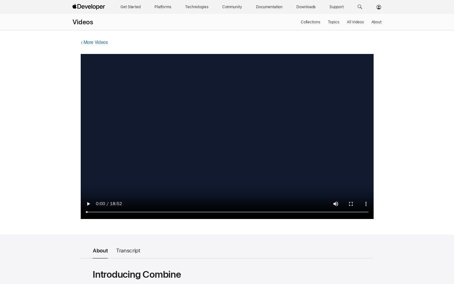
Task: Open the search magnifier icon
Action: coord(360,7)
